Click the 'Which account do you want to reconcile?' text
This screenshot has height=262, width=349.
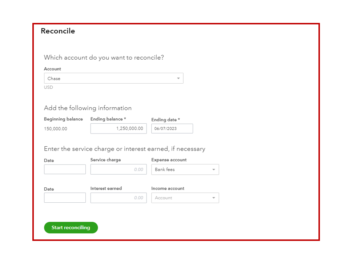(104, 57)
